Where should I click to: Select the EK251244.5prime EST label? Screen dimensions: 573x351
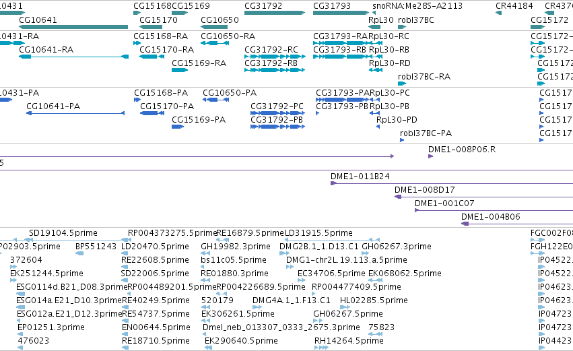46,274
